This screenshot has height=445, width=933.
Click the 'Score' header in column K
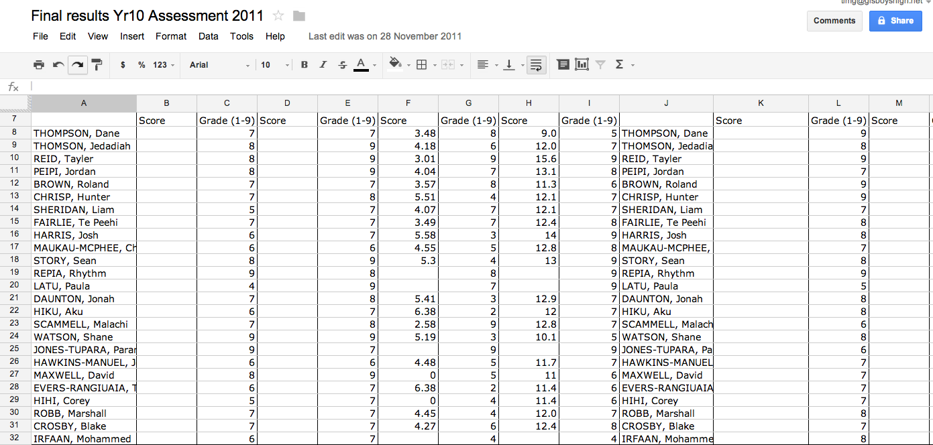tap(761, 121)
